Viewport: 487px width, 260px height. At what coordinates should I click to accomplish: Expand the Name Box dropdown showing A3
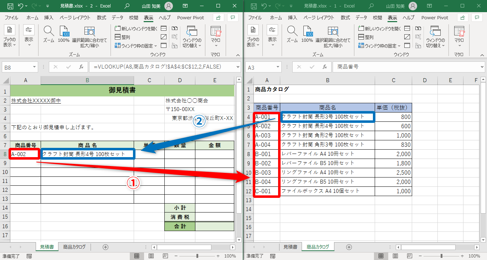point(278,67)
